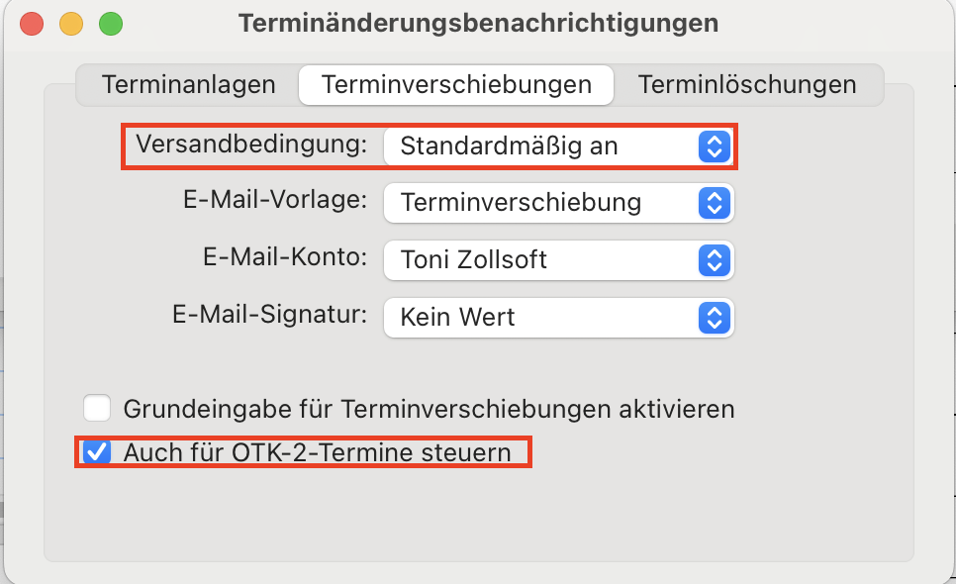Switch to the Terminlöschungen tab
The image size is (956, 584).
point(747,85)
